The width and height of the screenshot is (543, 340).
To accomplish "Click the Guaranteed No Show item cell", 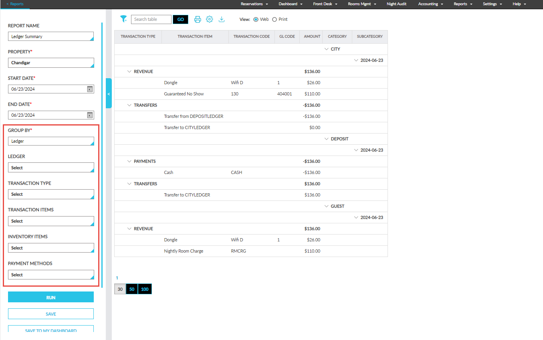I will pos(184,94).
